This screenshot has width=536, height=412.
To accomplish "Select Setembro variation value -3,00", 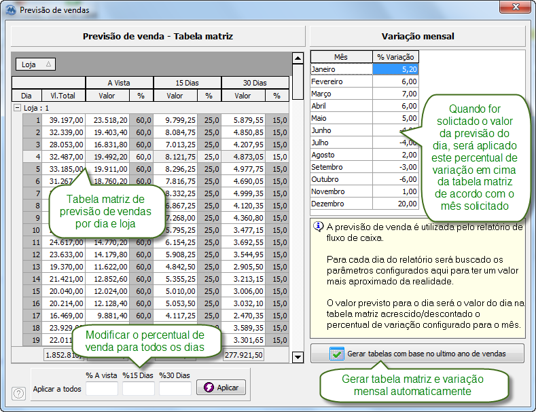I will (395, 167).
